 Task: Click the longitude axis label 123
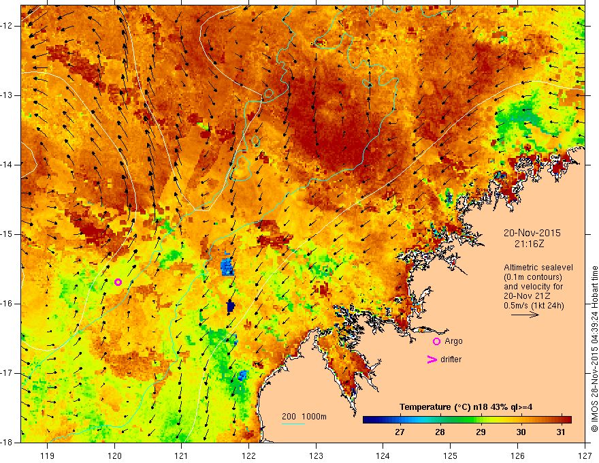[x=316, y=456]
